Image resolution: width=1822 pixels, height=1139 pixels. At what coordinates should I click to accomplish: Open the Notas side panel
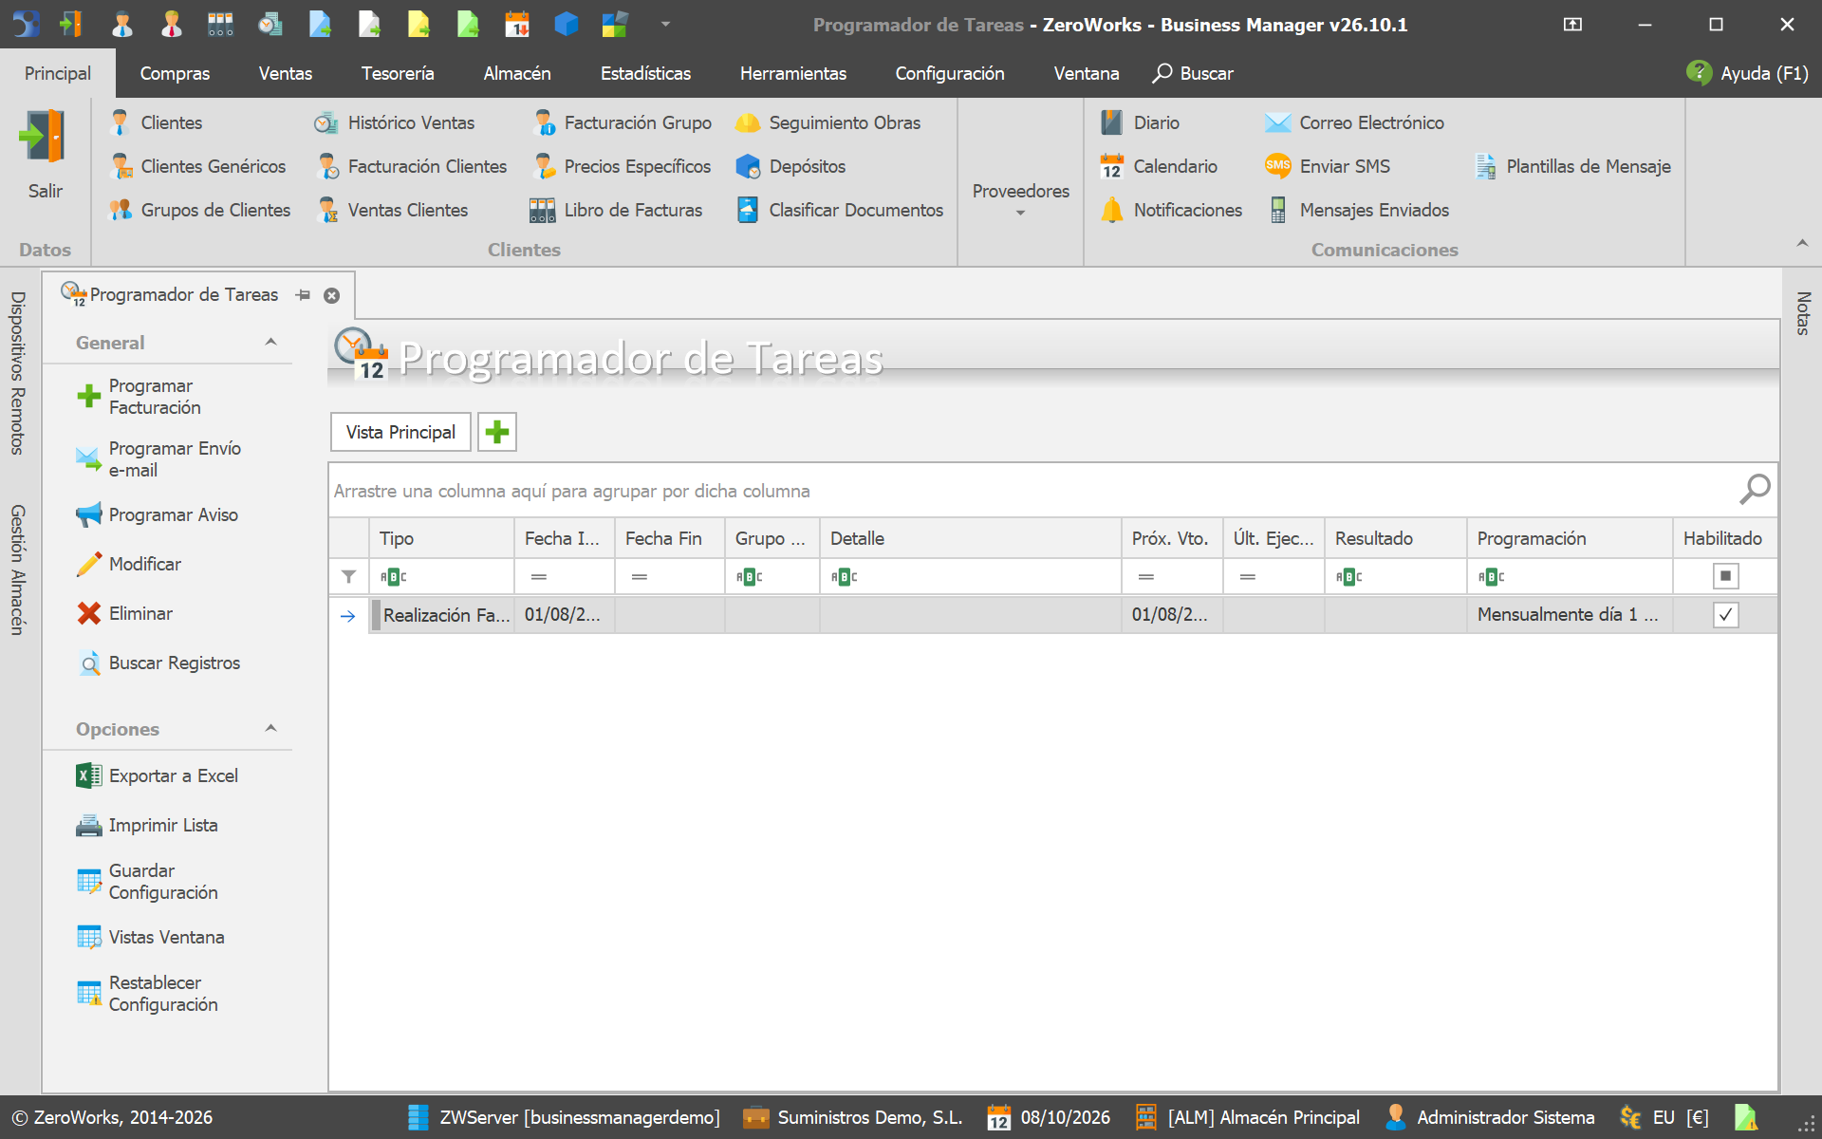tap(1802, 312)
